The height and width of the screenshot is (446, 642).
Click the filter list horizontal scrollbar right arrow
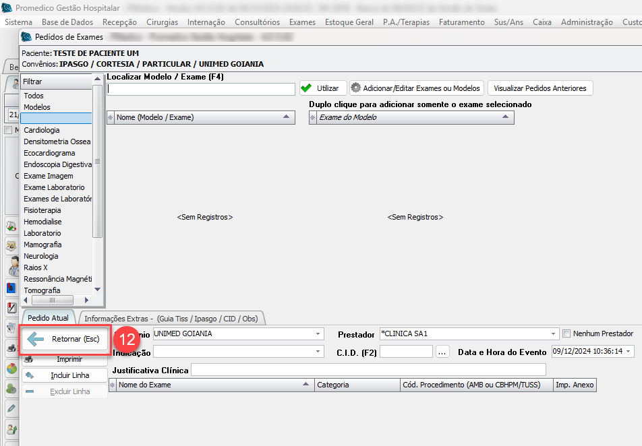tap(85, 300)
